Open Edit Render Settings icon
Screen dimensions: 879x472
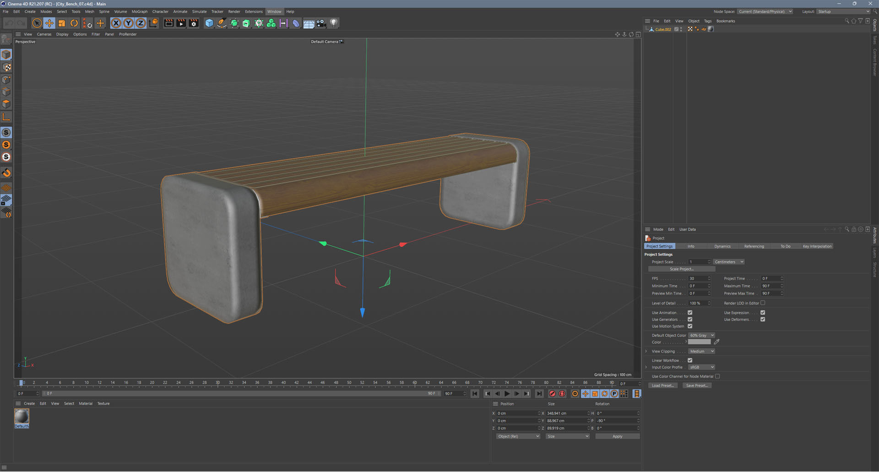[194, 23]
